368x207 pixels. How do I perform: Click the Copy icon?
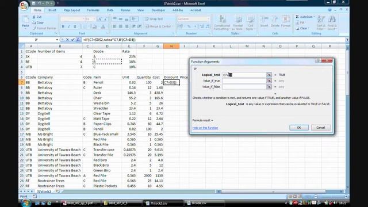34,22
